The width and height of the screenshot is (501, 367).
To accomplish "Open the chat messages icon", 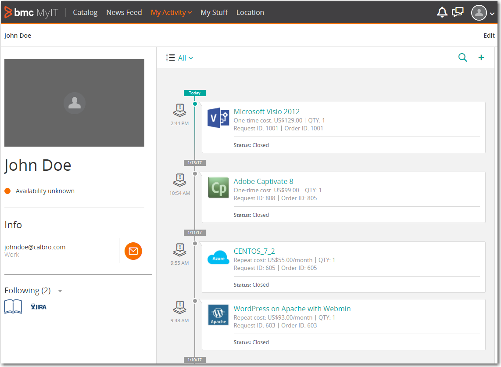I will 458,12.
